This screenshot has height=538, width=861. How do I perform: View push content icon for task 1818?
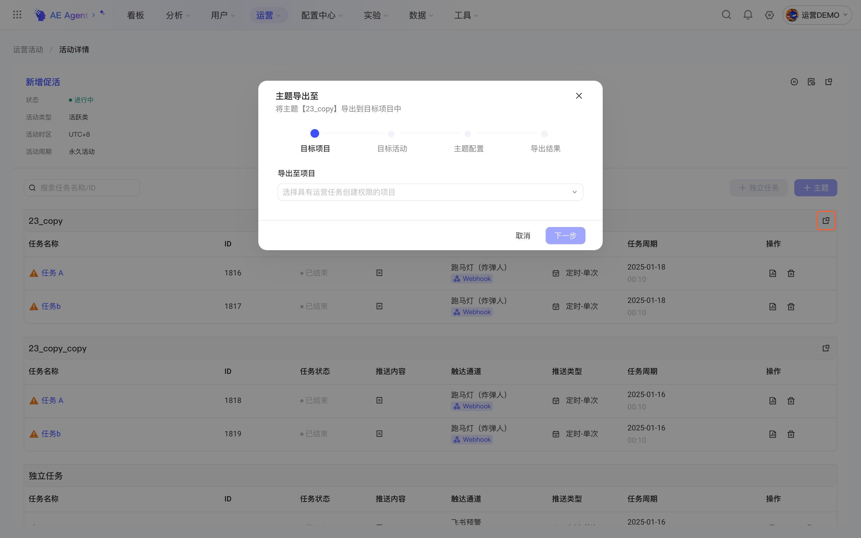click(x=379, y=400)
